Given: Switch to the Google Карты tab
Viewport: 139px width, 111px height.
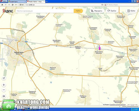Looking at the screenshot, I should click(17, 2).
